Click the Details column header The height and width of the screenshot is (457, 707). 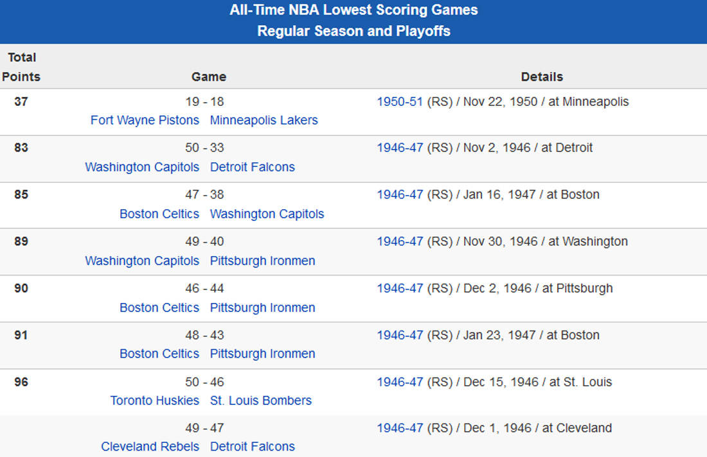542,77
